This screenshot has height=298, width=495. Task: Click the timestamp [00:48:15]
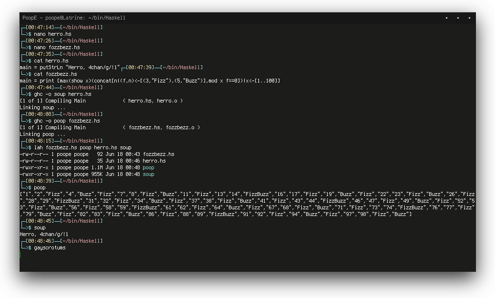click(40, 141)
